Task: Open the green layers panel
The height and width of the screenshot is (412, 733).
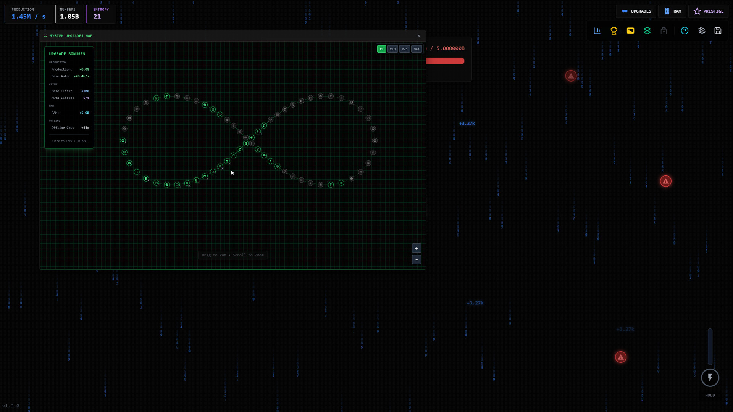Action: pos(647,31)
